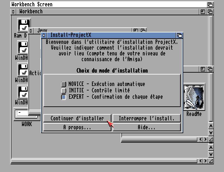Open the A propos... dialog
Screen dimensions: 224x172
pos(77,127)
